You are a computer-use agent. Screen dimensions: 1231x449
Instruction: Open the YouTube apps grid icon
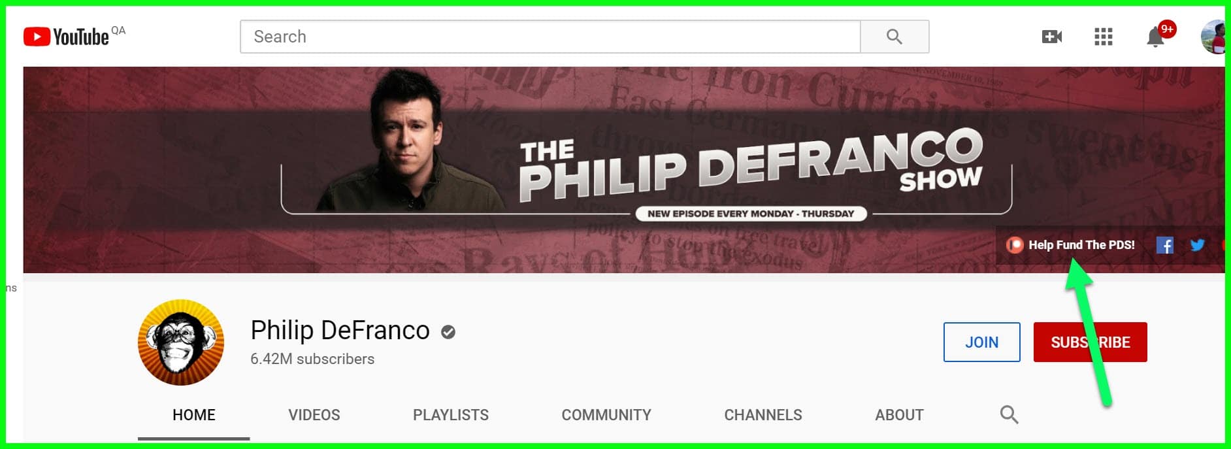[x=1104, y=37]
